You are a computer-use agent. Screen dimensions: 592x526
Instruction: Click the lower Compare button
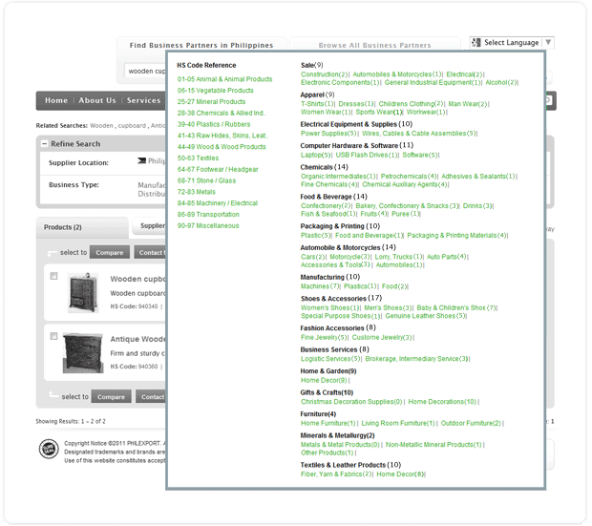tap(111, 396)
